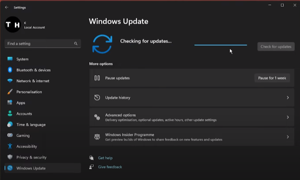Click the Windows Update sidebar icon
This screenshot has width=300, height=180.
[x=10, y=168]
